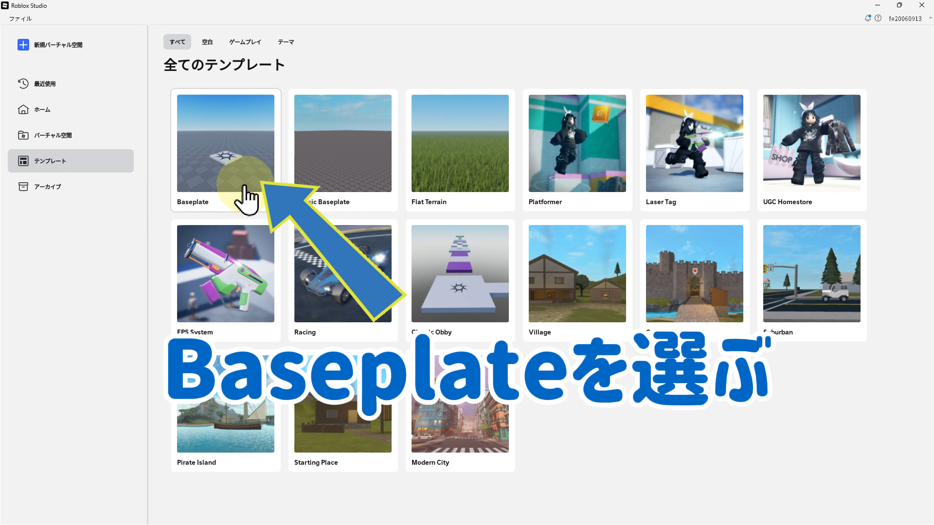The image size is (934, 525).
Task: Open the ファイル menu
Action: (20, 18)
